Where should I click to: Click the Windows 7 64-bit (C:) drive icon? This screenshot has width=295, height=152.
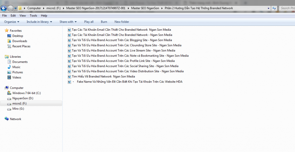9,93
